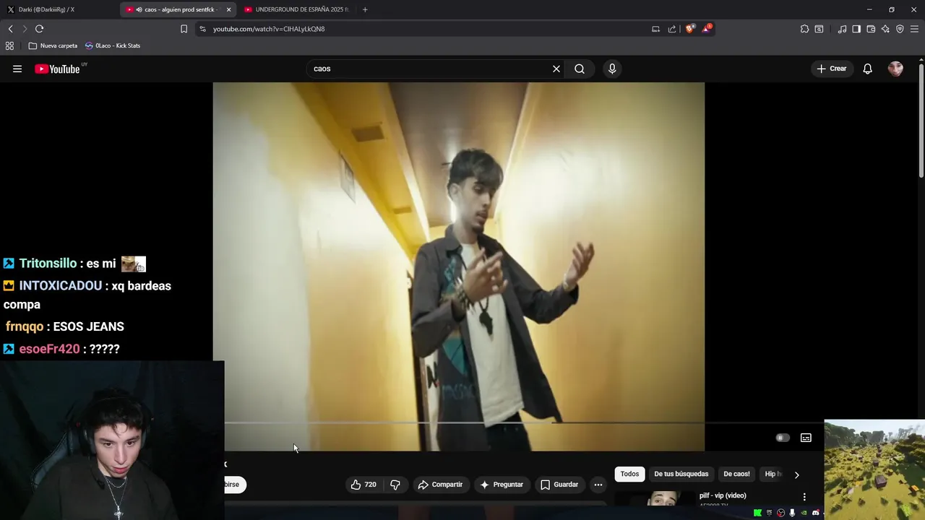925x520 pixels.
Task: Select the 'De caos!' filter chip
Action: (736, 474)
